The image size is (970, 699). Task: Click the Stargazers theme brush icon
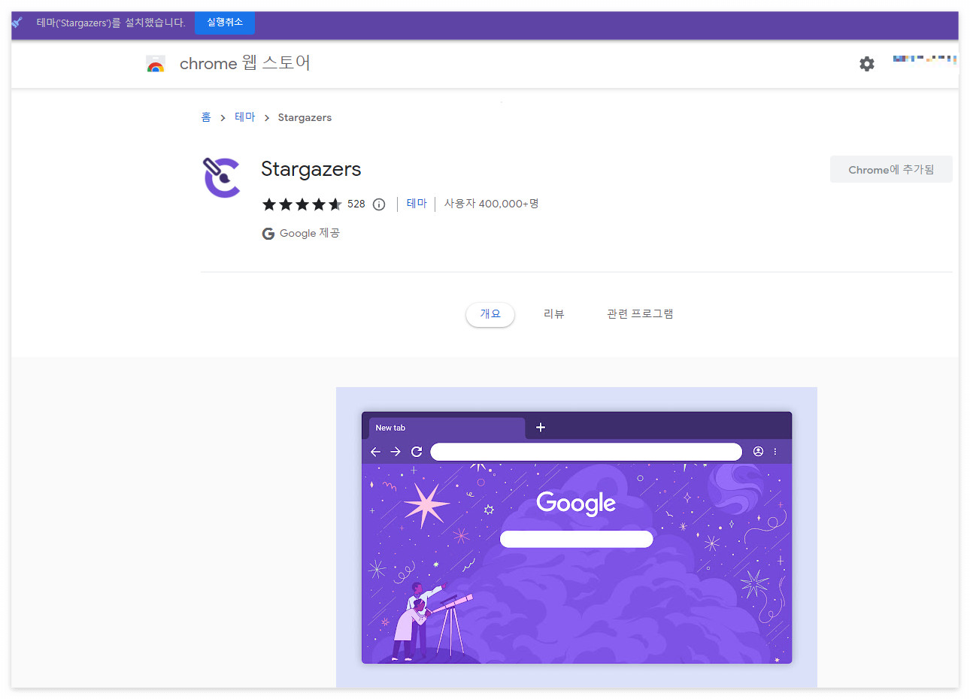[x=222, y=177]
